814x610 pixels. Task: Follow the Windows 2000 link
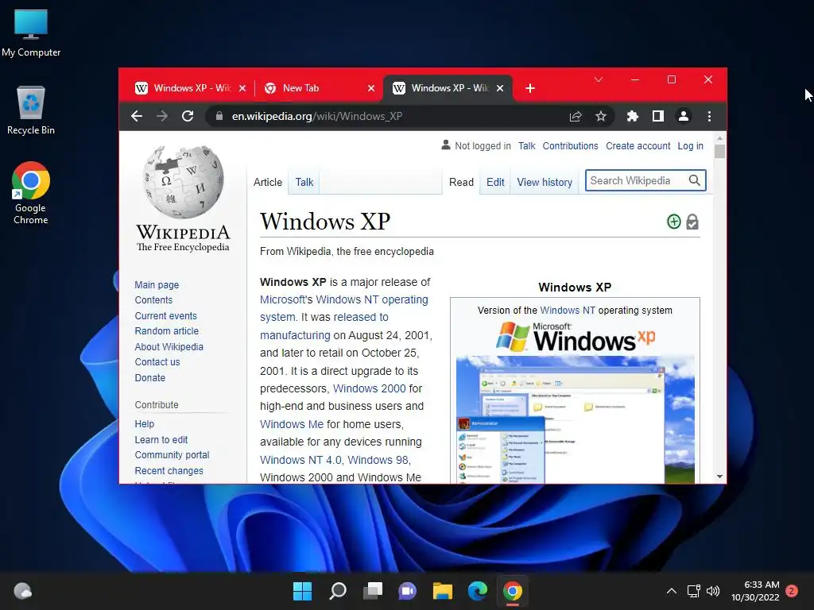tap(369, 388)
